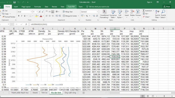Click the Clear eraser button
175x98 pixels.
146,17
